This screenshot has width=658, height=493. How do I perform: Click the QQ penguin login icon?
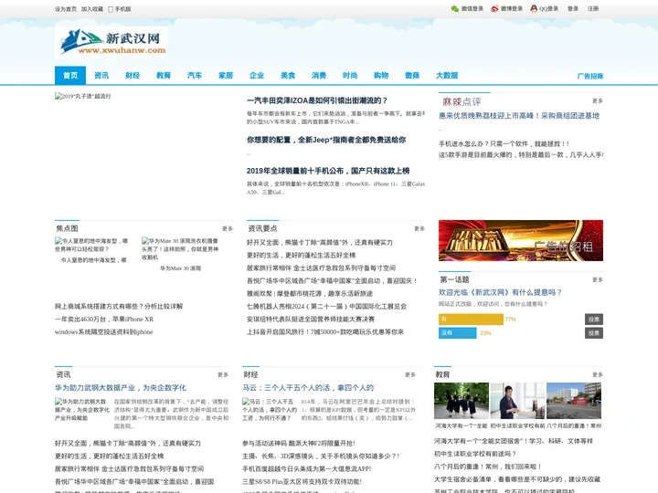pyautogui.click(x=534, y=9)
